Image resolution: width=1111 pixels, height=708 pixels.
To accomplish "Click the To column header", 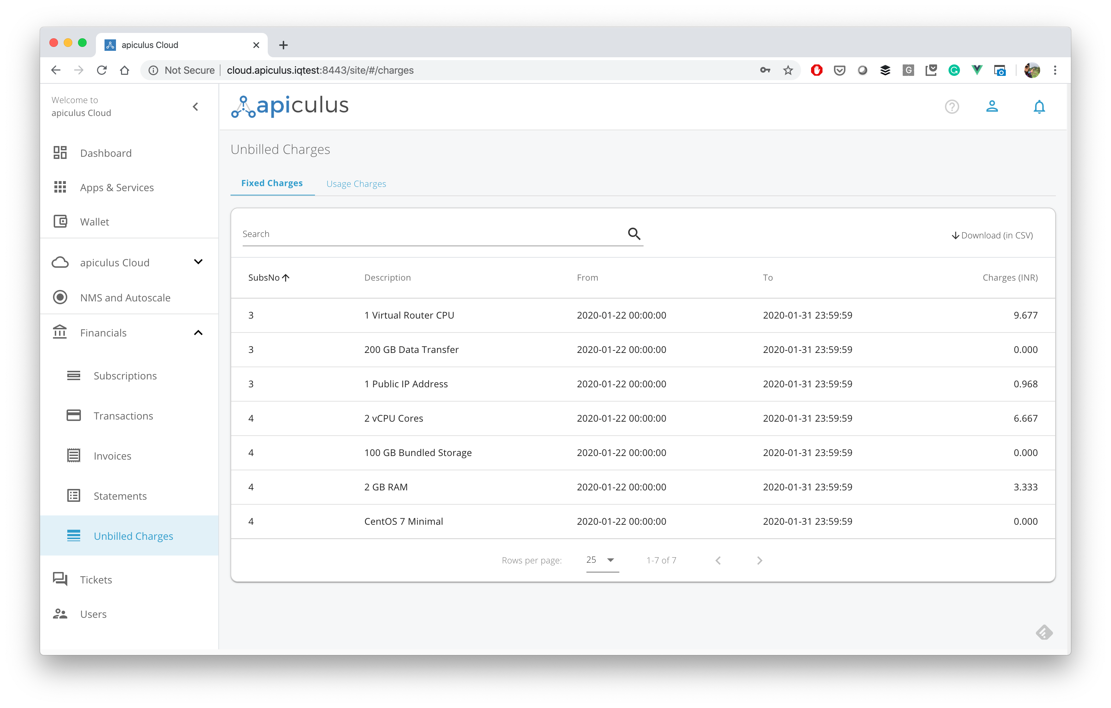I will pyautogui.click(x=768, y=277).
